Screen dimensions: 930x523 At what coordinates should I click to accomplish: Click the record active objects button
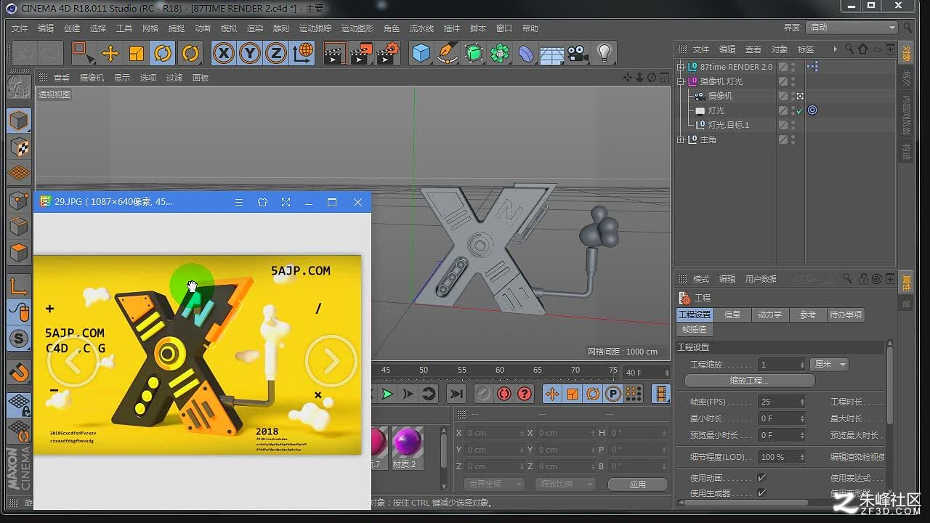483,394
